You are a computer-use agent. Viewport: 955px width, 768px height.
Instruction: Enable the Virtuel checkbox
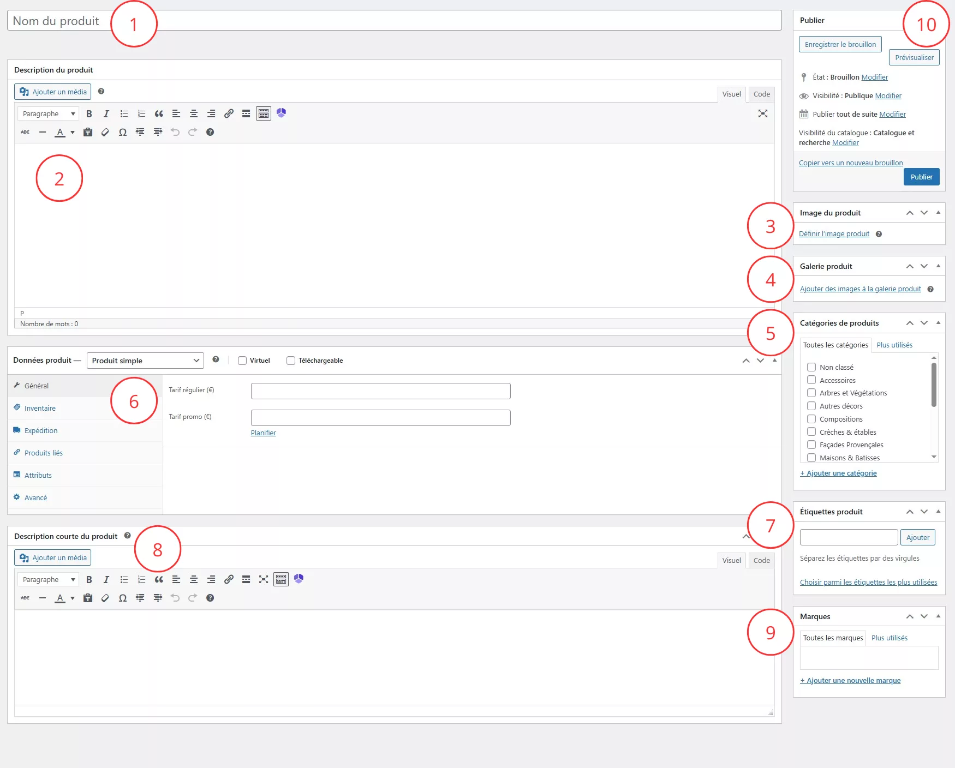coord(242,361)
